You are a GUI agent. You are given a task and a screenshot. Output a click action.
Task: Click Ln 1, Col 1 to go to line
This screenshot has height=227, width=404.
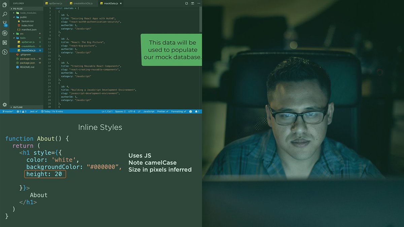coord(107,111)
